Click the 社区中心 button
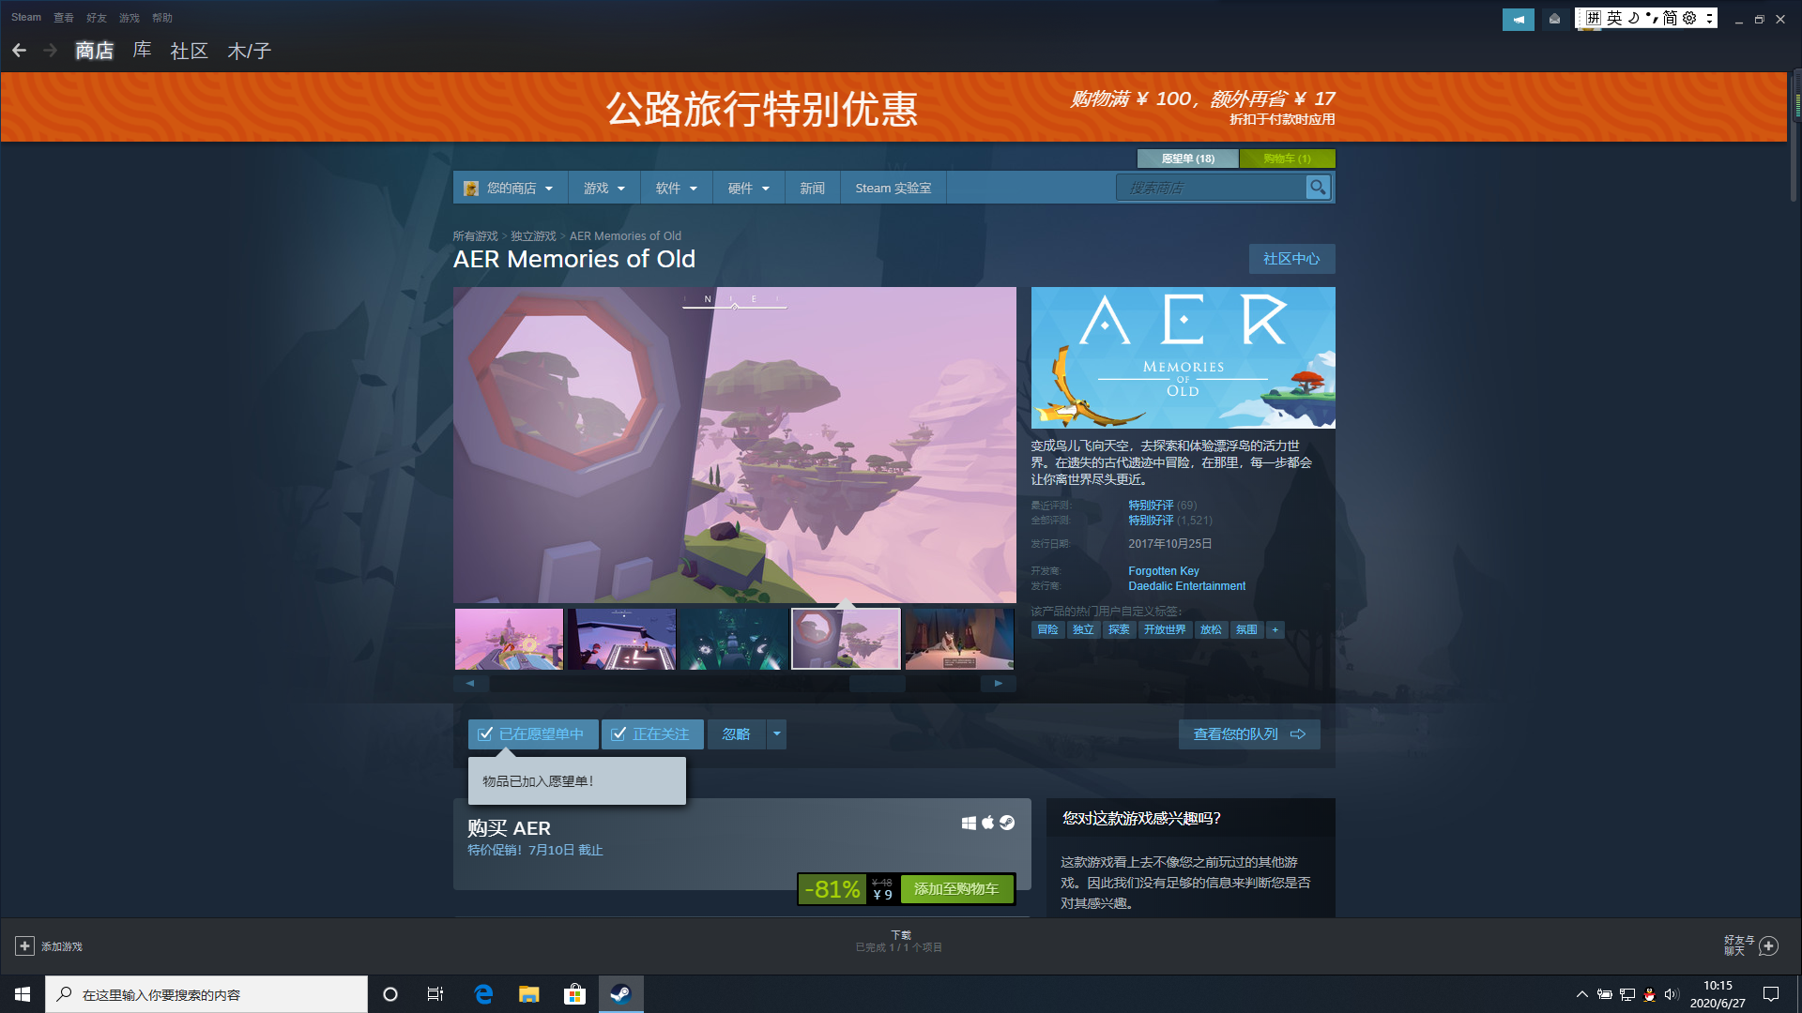Viewport: 1802px width, 1013px height. coord(1291,259)
